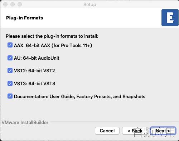Image resolution: width=179 pixels, height=141 pixels.
Task: Click the '64-bit AudioUnit' label text
Action: (41, 58)
